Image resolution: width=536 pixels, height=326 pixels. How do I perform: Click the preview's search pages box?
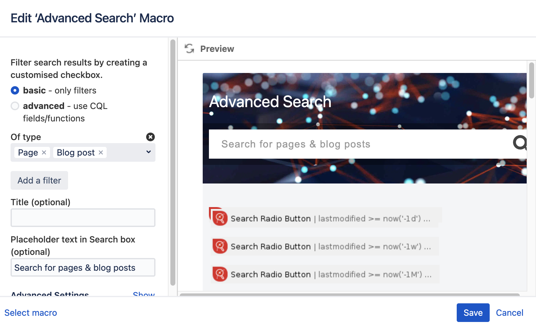pyautogui.click(x=358, y=144)
